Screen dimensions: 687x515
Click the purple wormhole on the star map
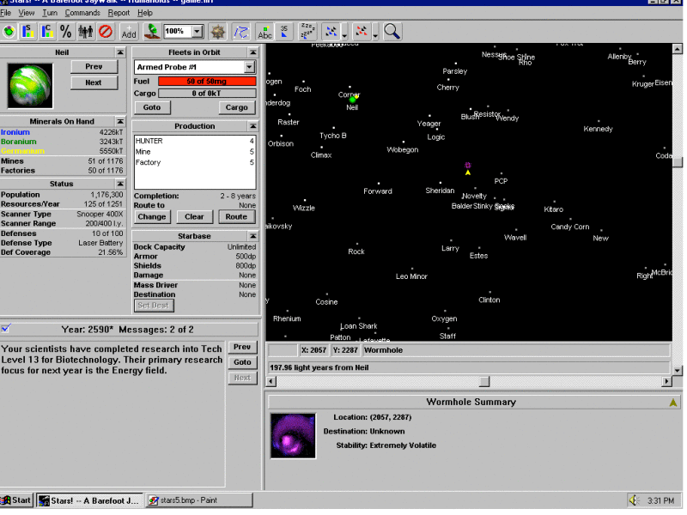(x=467, y=165)
